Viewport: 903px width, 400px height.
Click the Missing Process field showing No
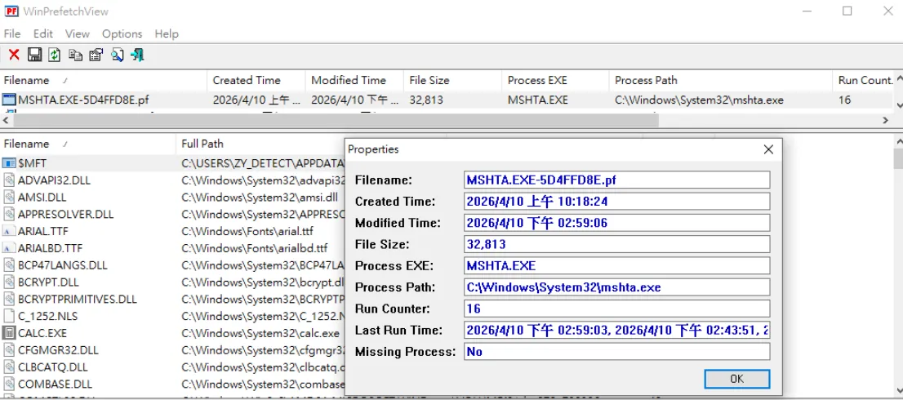616,352
